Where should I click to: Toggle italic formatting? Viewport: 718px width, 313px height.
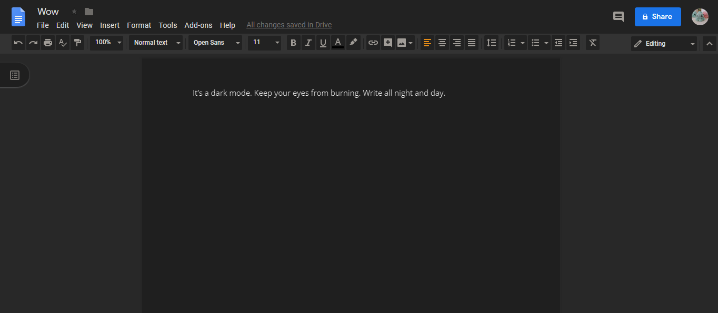click(x=308, y=43)
